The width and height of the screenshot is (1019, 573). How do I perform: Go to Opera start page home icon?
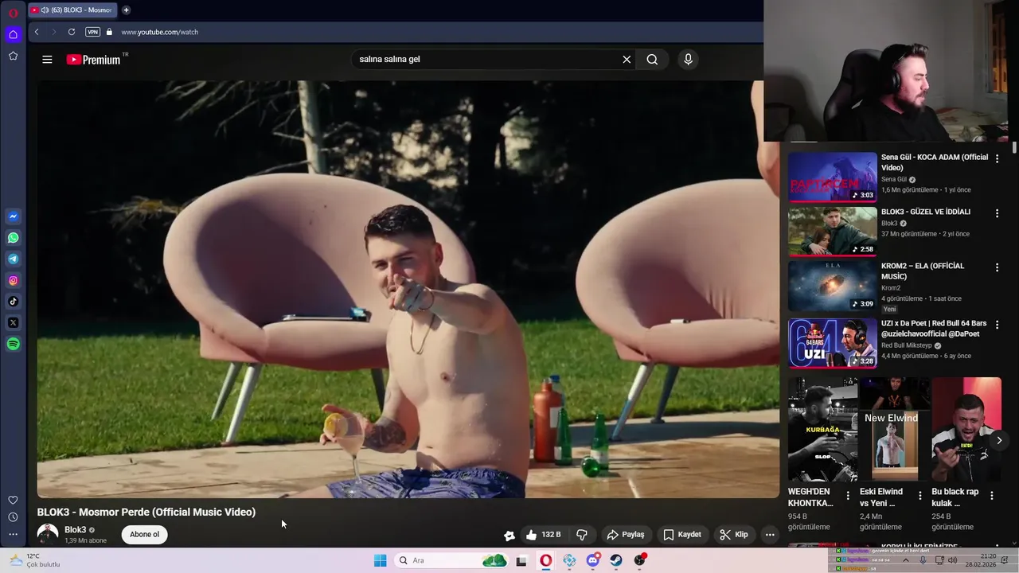pos(13,34)
